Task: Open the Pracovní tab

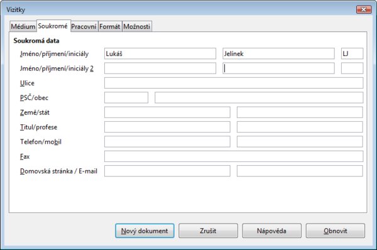Action: (x=84, y=26)
